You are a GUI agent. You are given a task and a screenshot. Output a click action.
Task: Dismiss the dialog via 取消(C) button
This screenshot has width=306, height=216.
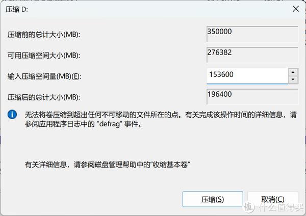[273, 199]
